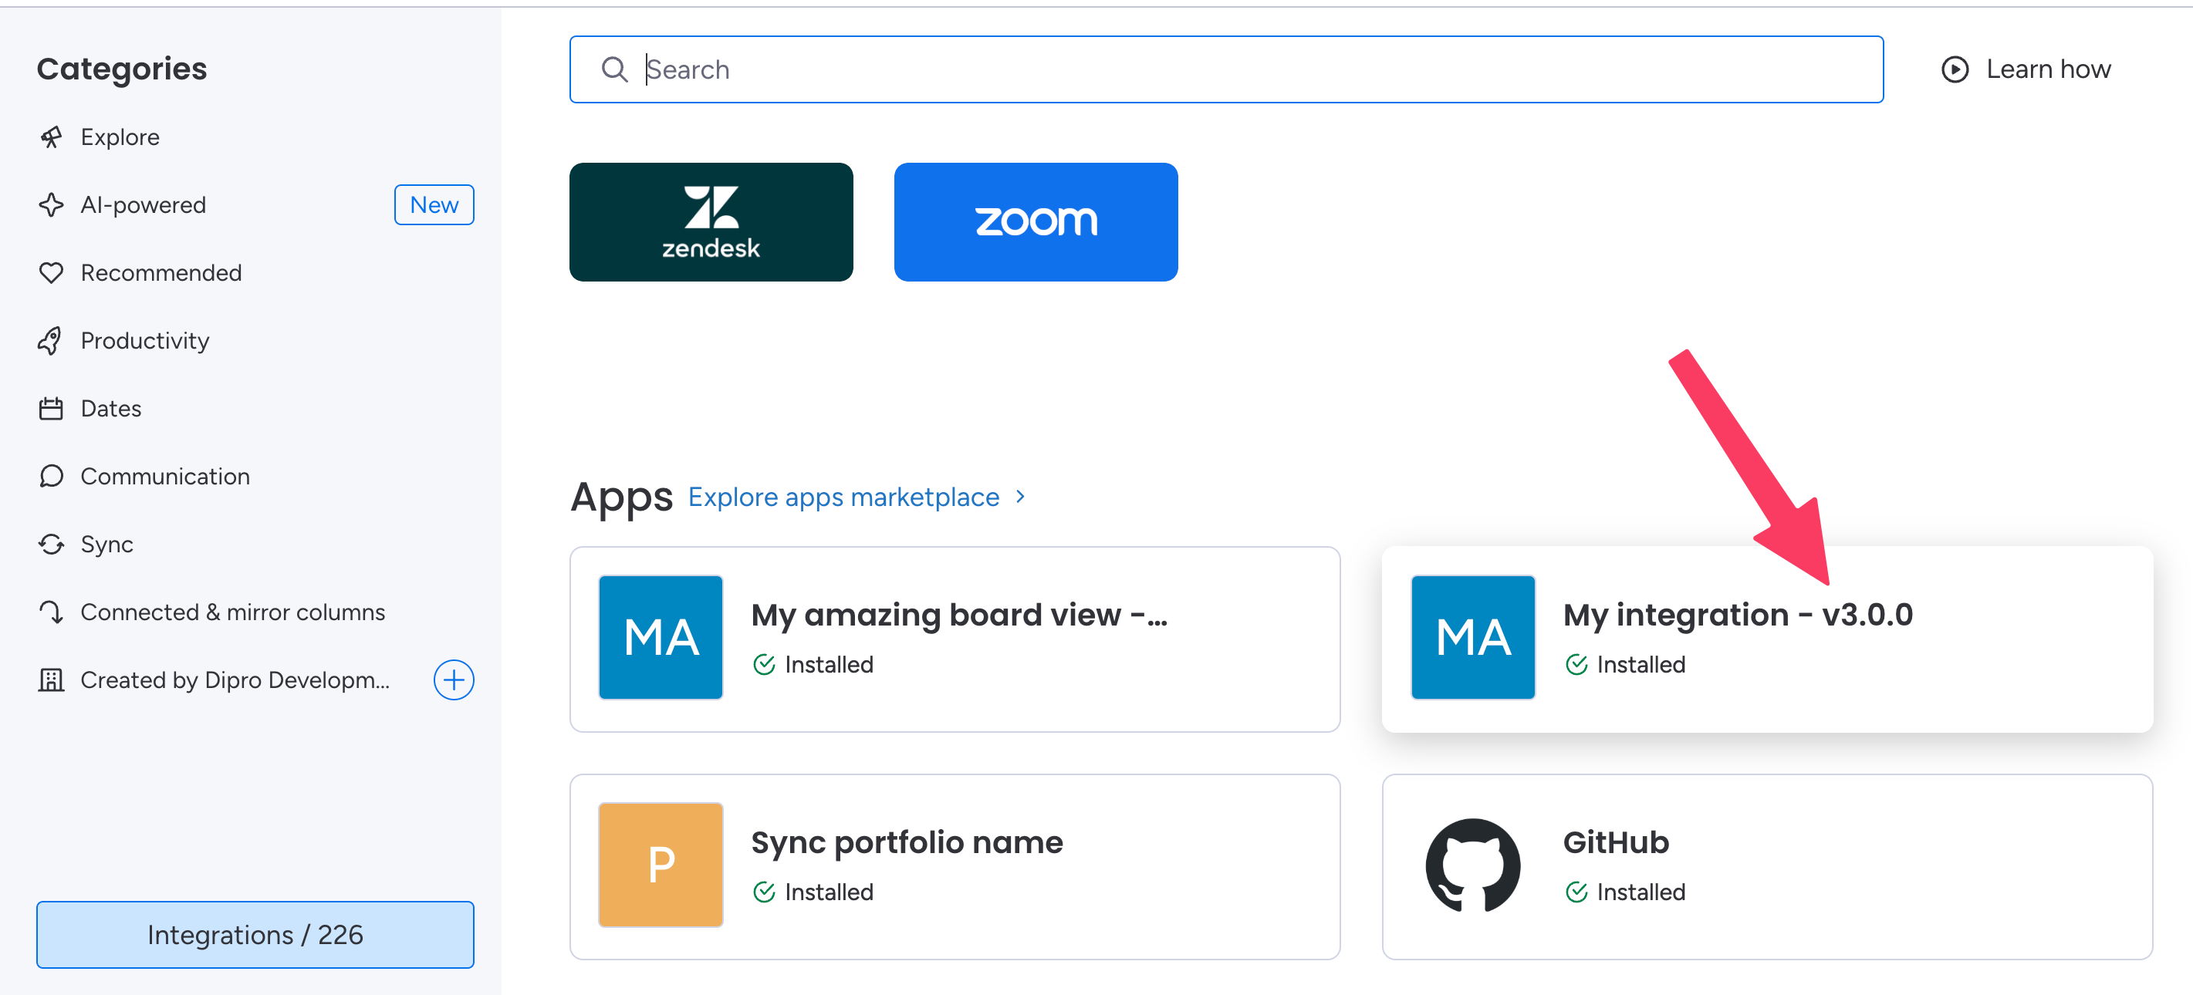This screenshot has width=2193, height=995.
Task: Click the Productivity rocket icon
Action: [x=51, y=340]
